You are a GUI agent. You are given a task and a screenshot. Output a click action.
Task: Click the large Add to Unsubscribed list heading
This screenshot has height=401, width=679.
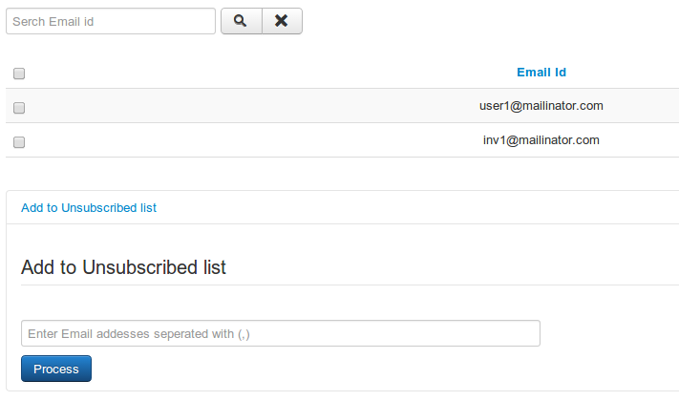point(124,267)
